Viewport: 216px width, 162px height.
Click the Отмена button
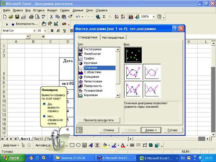point(109,130)
